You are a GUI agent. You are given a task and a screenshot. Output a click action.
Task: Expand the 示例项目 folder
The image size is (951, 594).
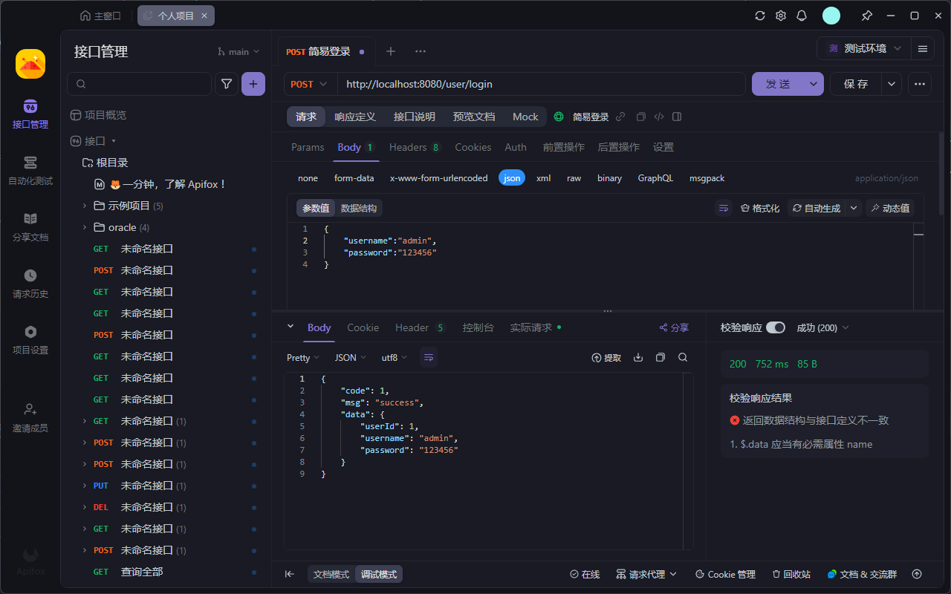pyautogui.click(x=85, y=206)
